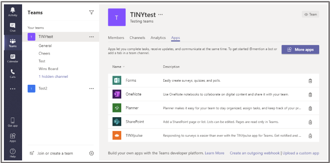Viewport: 330px width, 163px height.
Task: Click the Forms app icon
Action: coord(117,80)
